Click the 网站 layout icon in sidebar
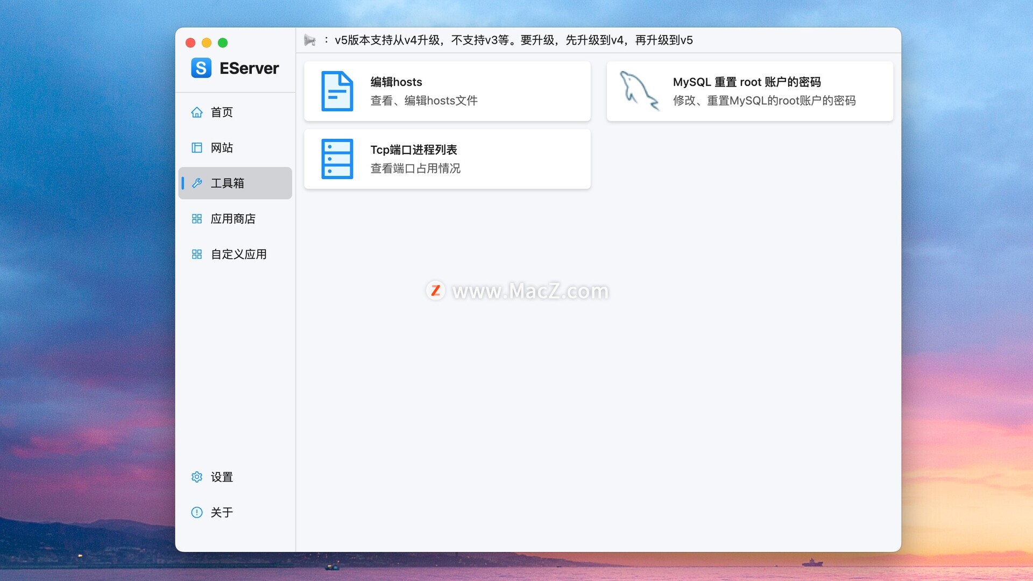This screenshot has height=581, width=1033. pyautogui.click(x=197, y=147)
